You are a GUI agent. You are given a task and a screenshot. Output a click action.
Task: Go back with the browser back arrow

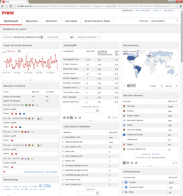tap(2, 6)
